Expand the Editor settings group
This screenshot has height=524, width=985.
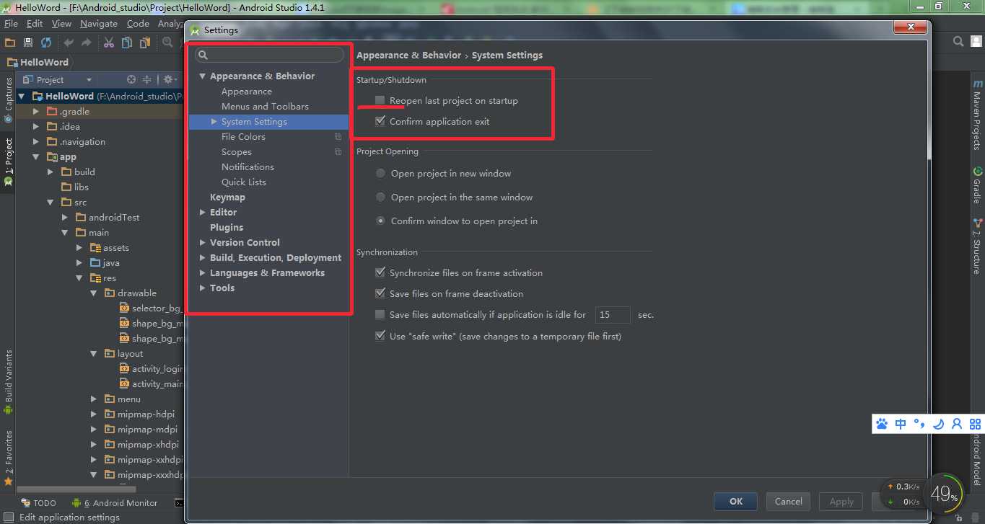pos(203,212)
